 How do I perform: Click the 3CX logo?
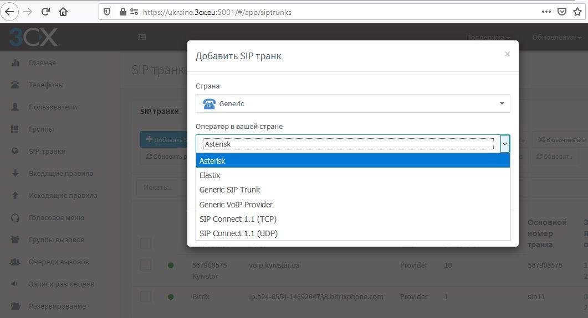click(34, 37)
